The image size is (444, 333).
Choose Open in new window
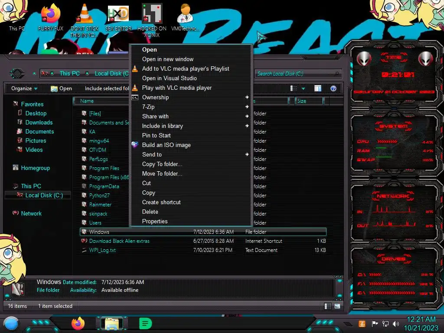pyautogui.click(x=191, y=59)
